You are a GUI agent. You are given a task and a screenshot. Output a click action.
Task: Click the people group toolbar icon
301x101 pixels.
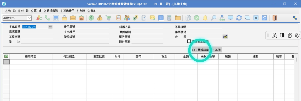pos(127,18)
